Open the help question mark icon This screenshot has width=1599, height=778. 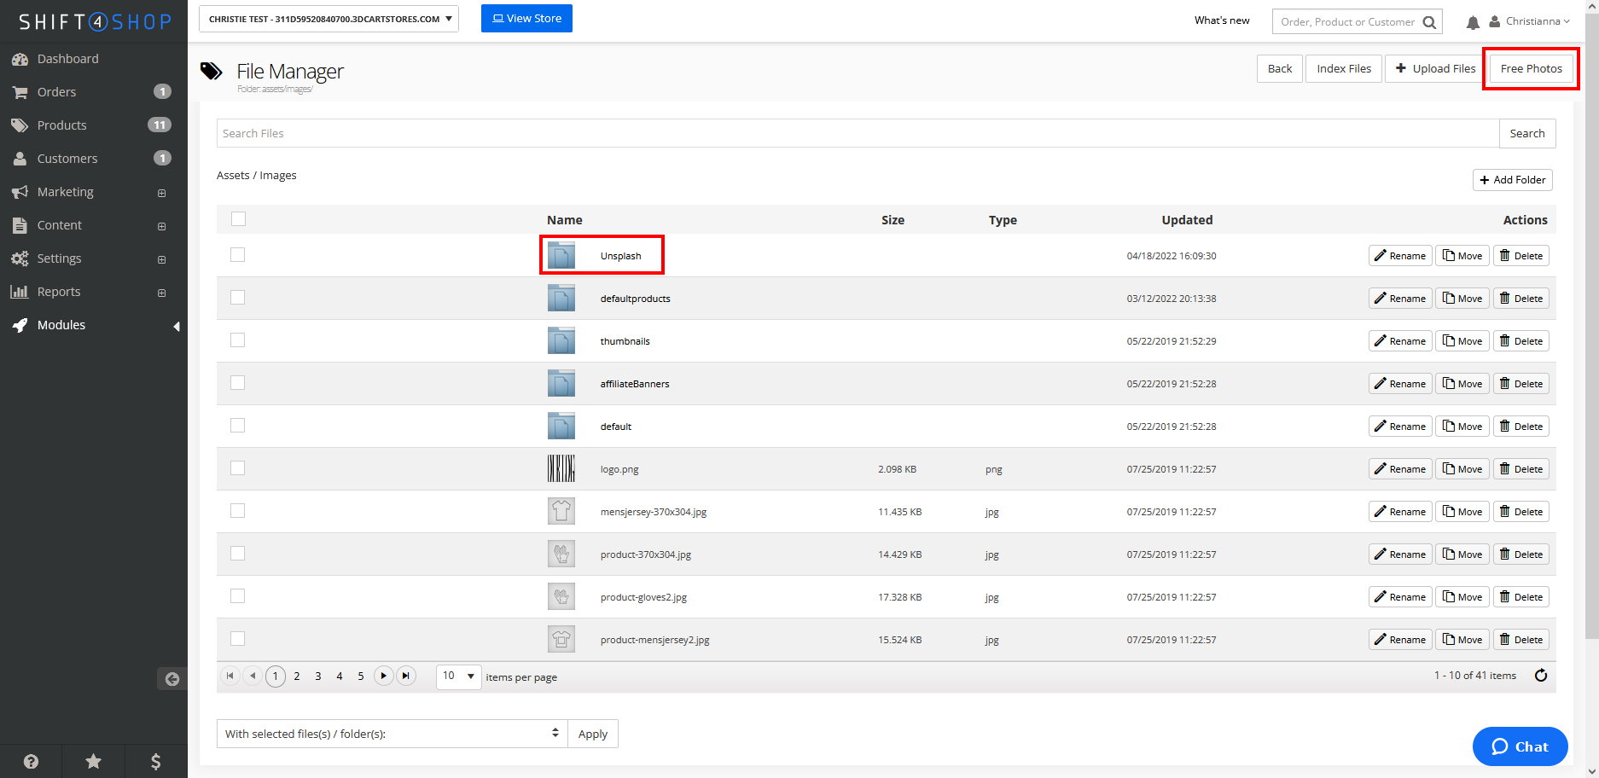click(31, 761)
